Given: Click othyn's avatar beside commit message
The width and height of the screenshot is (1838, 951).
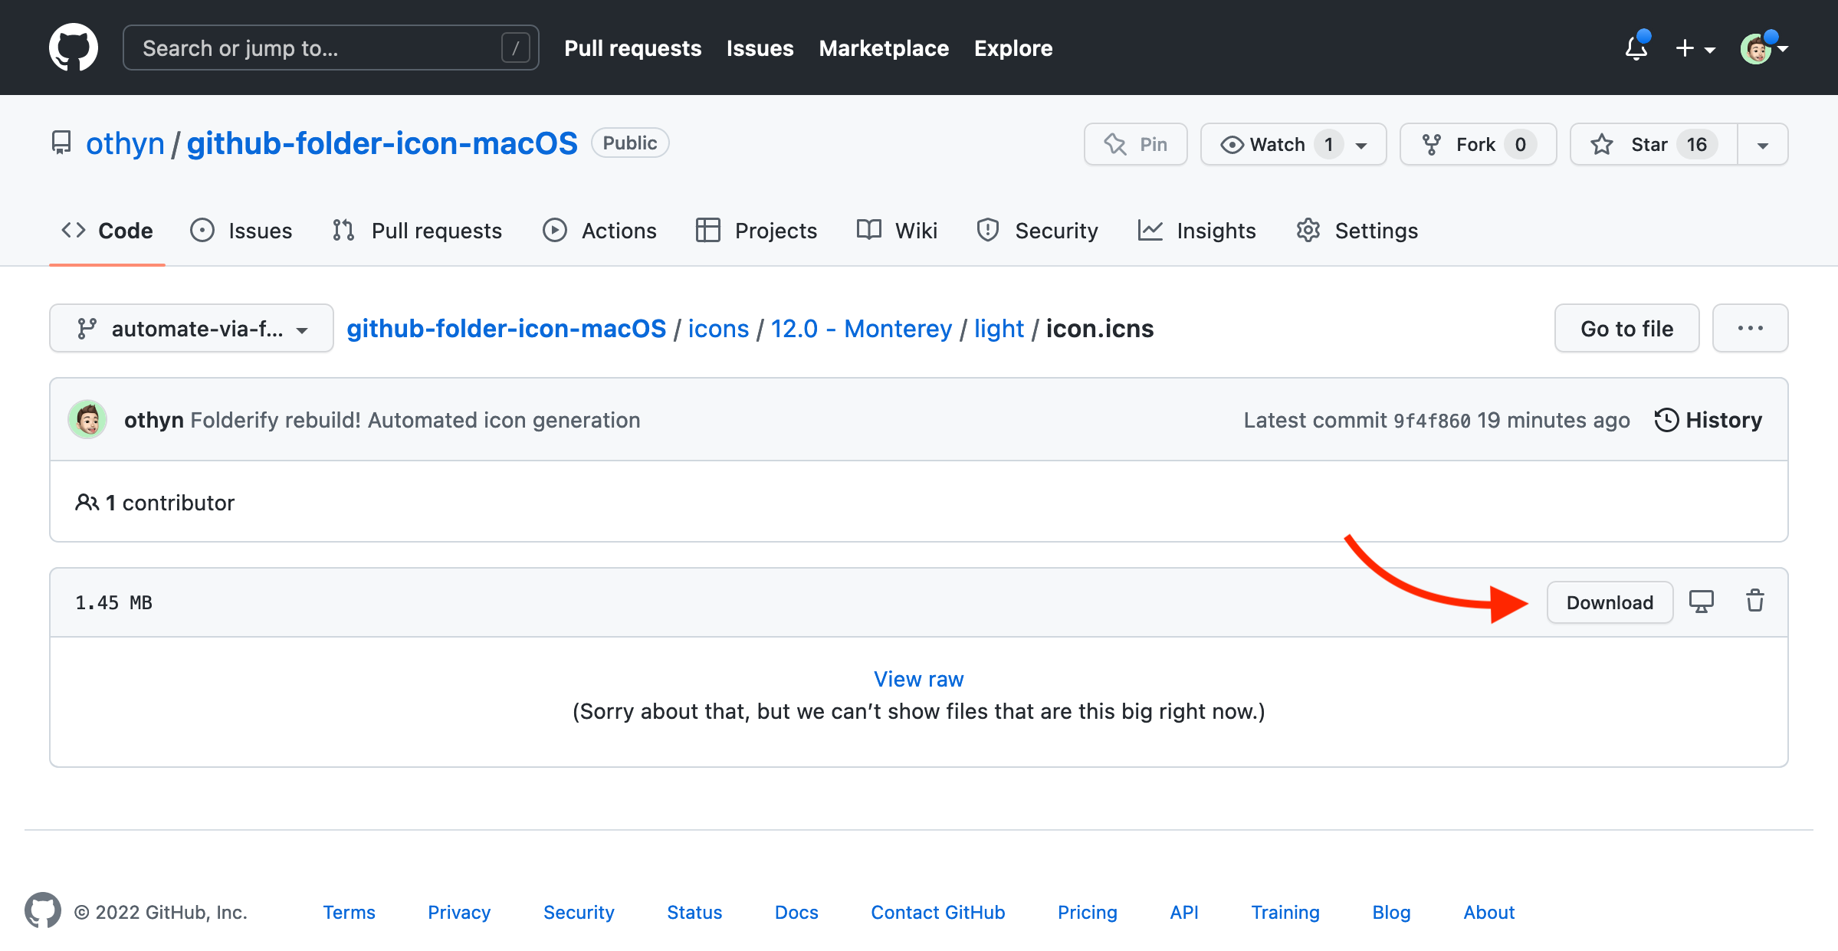Looking at the screenshot, I should coord(88,420).
